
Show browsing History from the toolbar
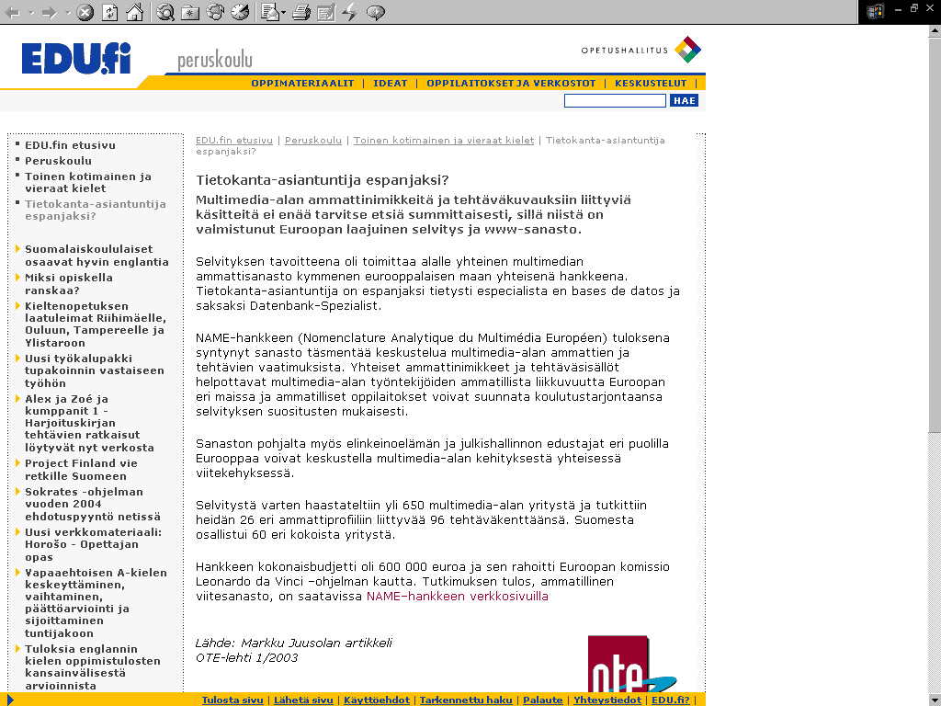point(240,12)
